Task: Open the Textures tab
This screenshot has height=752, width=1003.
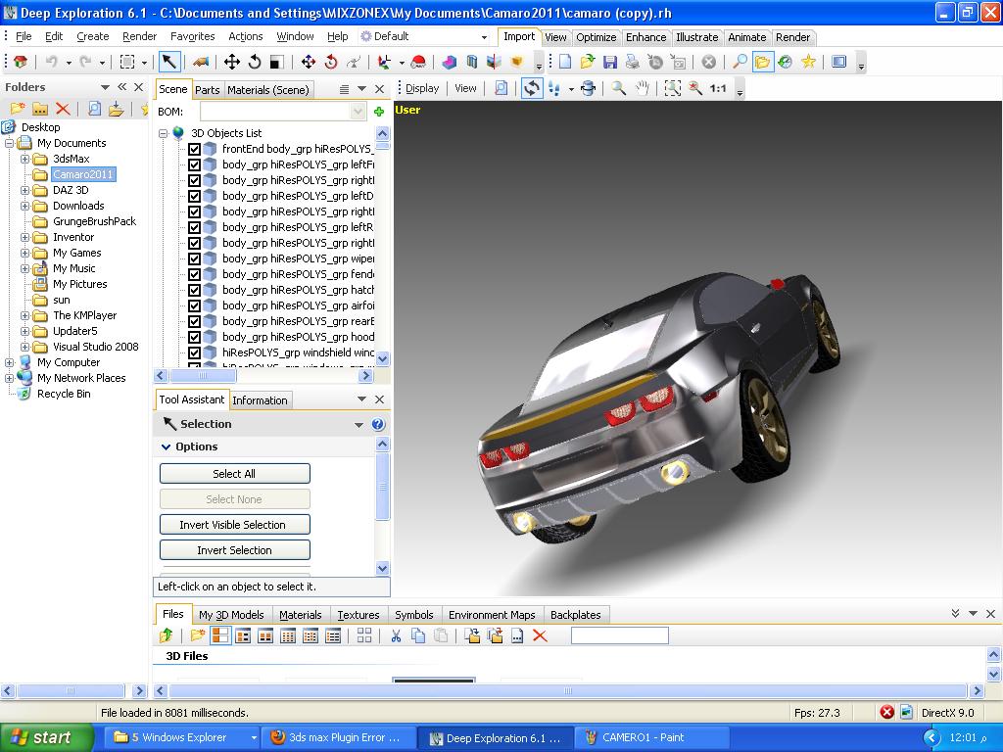Action: [x=358, y=615]
